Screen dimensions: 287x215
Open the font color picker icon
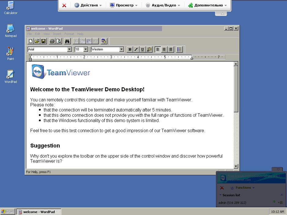pyautogui.click(x=149, y=49)
